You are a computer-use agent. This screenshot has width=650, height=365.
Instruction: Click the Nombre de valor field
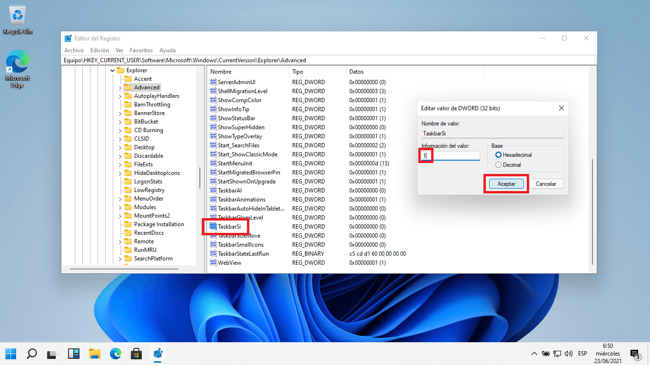[x=492, y=134]
